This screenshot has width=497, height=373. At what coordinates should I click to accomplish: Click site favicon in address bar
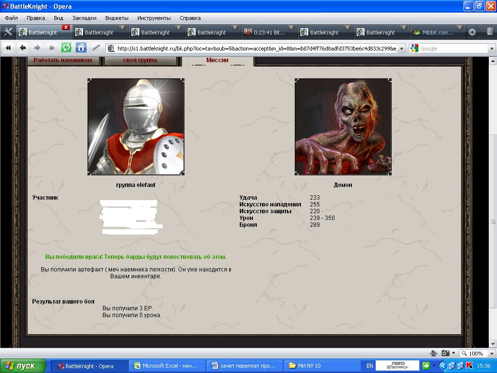111,49
